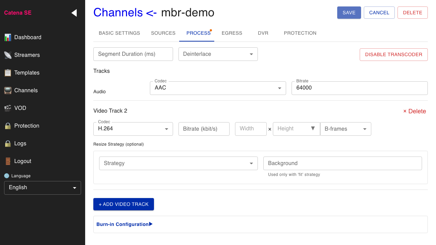Collapse the sidebar with the arrow

pos(74,13)
